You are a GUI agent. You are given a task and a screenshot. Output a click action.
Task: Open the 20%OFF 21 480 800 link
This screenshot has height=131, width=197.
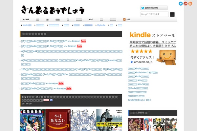coord(72,69)
